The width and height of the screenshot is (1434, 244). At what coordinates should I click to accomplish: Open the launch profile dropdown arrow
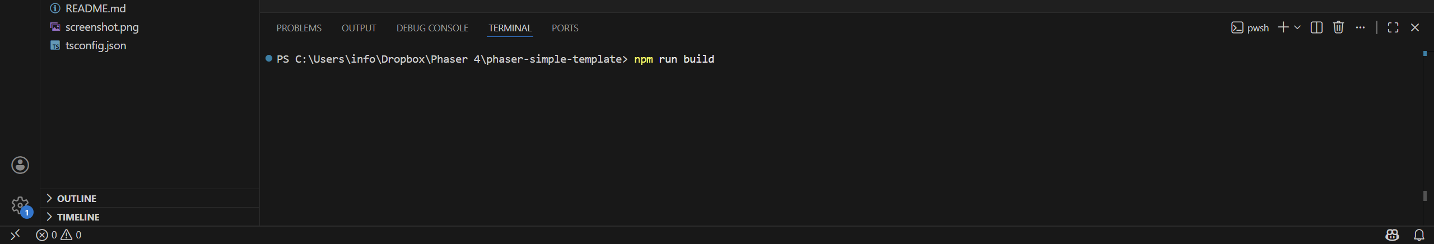(1297, 27)
